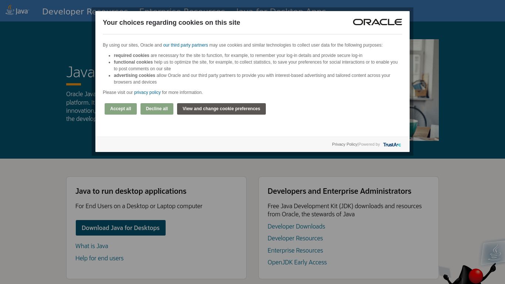Click 'advertising cookies' bullet text
The width and height of the screenshot is (505, 284).
(x=252, y=79)
